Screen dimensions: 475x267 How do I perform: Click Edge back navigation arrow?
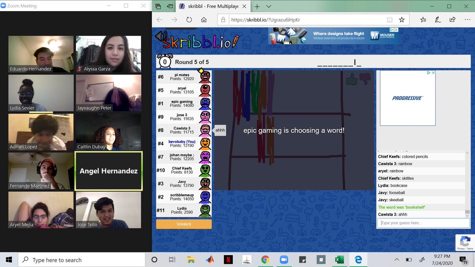pyautogui.click(x=160, y=19)
